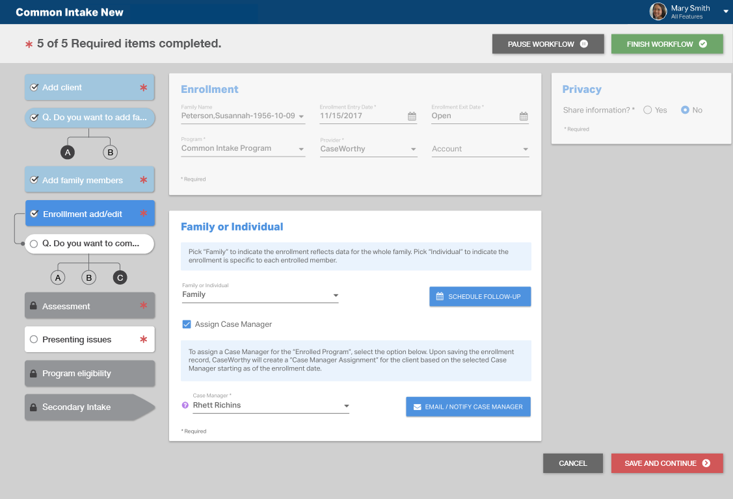Click the Presenting issues radio circle

click(x=34, y=339)
